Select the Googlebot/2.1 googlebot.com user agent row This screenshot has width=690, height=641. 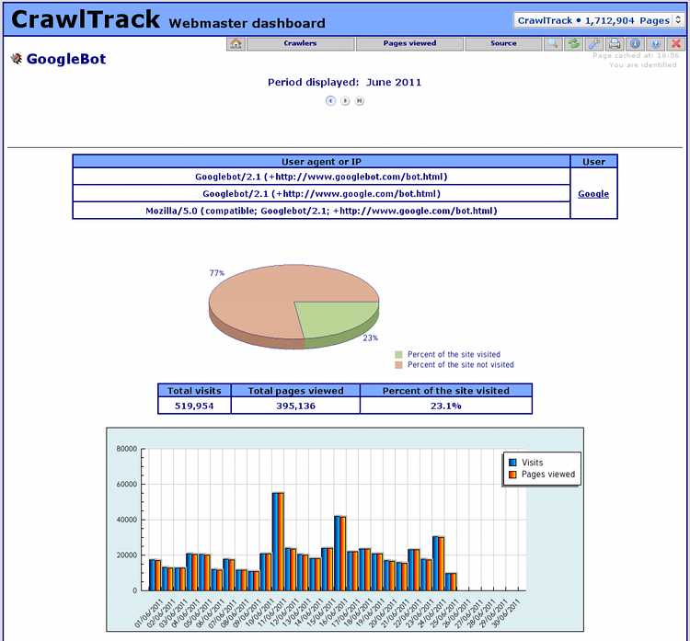321,177
